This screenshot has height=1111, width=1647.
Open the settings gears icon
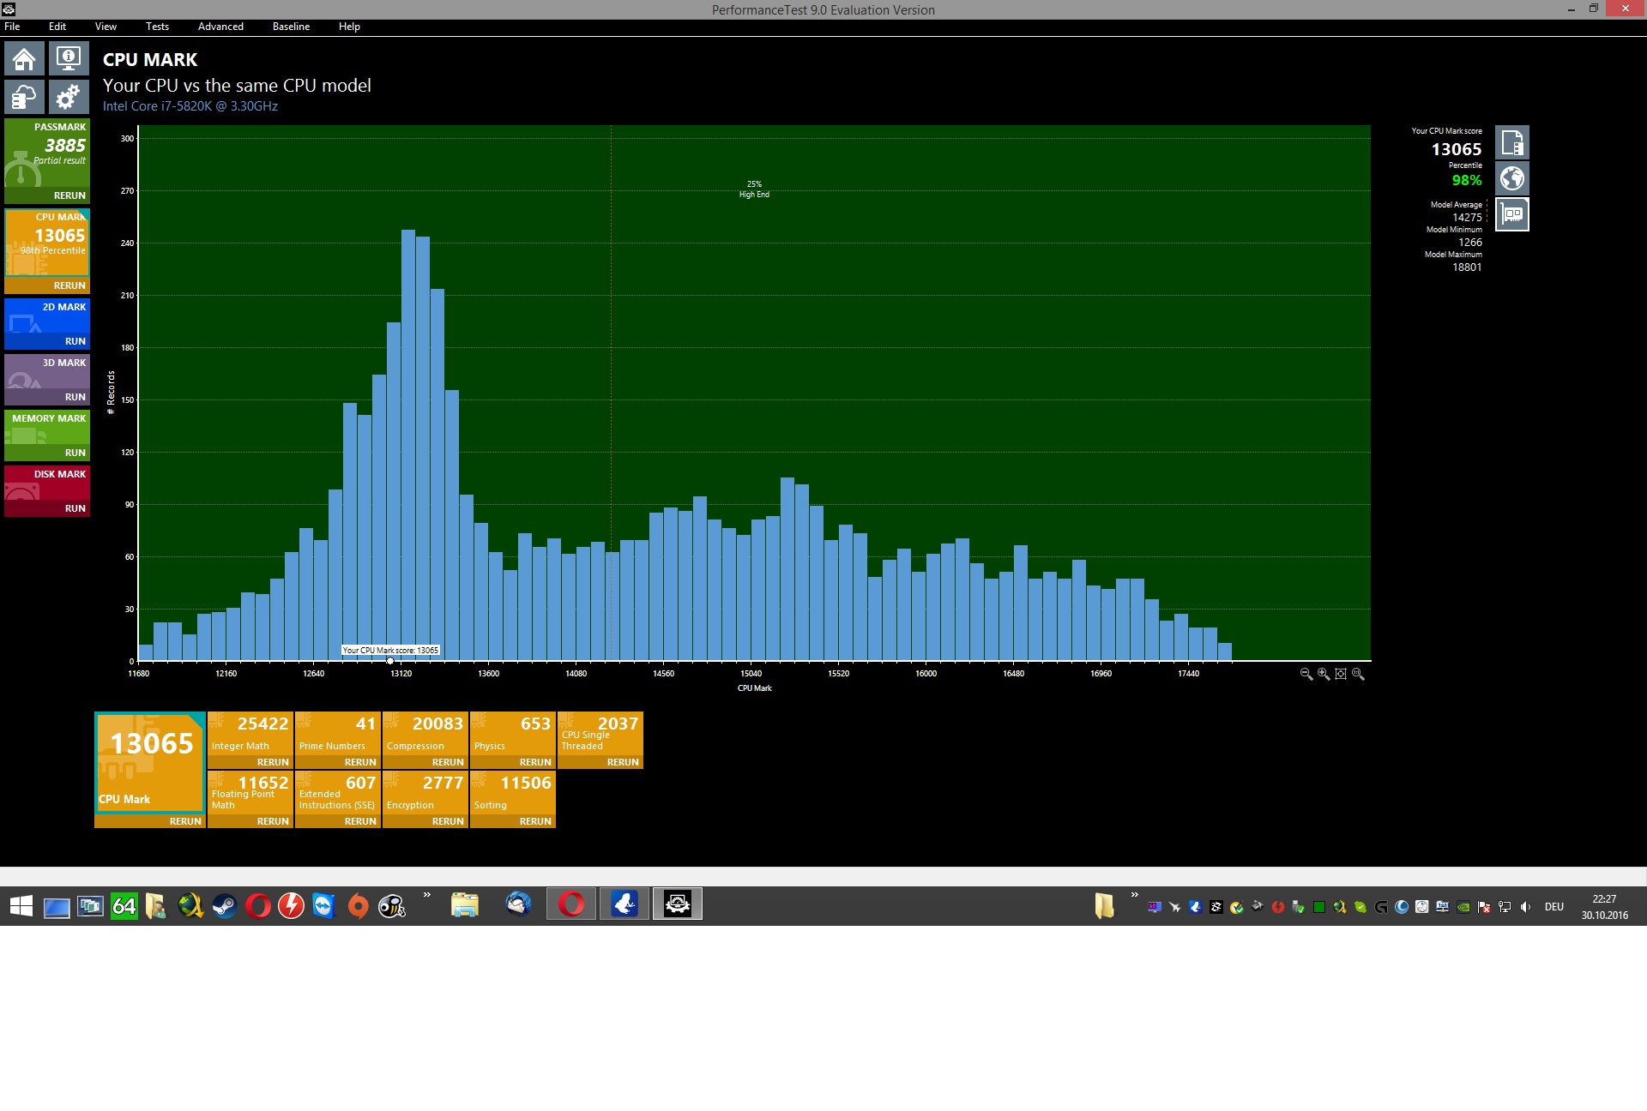[69, 97]
